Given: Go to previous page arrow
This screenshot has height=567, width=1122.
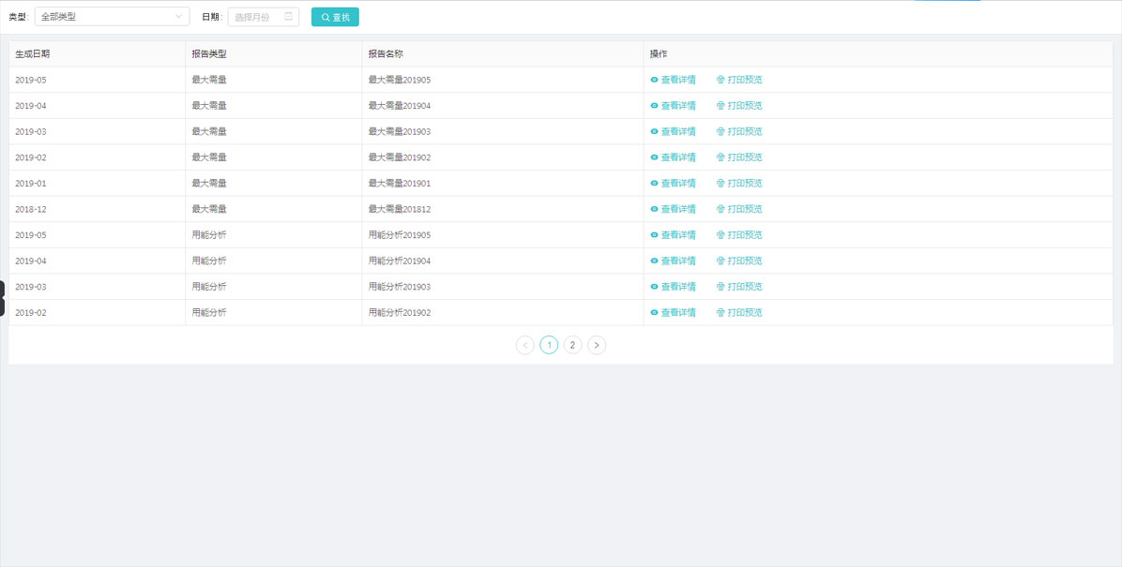Looking at the screenshot, I should pos(525,345).
